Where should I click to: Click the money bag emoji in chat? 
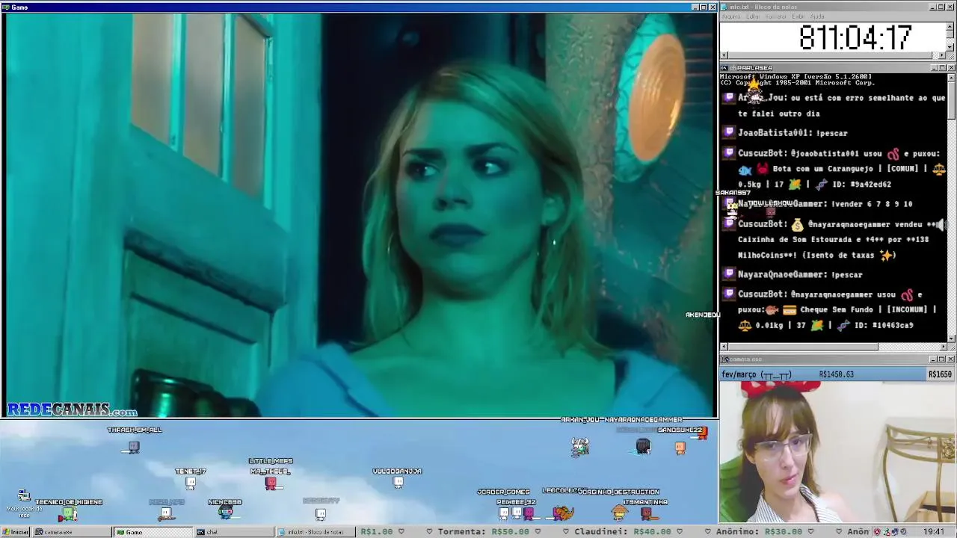pos(797,224)
